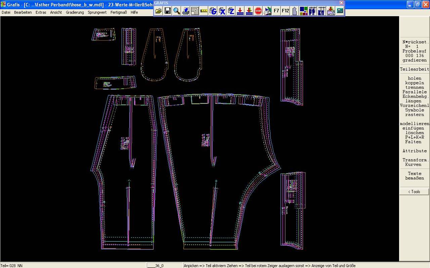Click 'modellieren' in the right panel
This screenshot has height=268, width=430.
click(x=415, y=124)
